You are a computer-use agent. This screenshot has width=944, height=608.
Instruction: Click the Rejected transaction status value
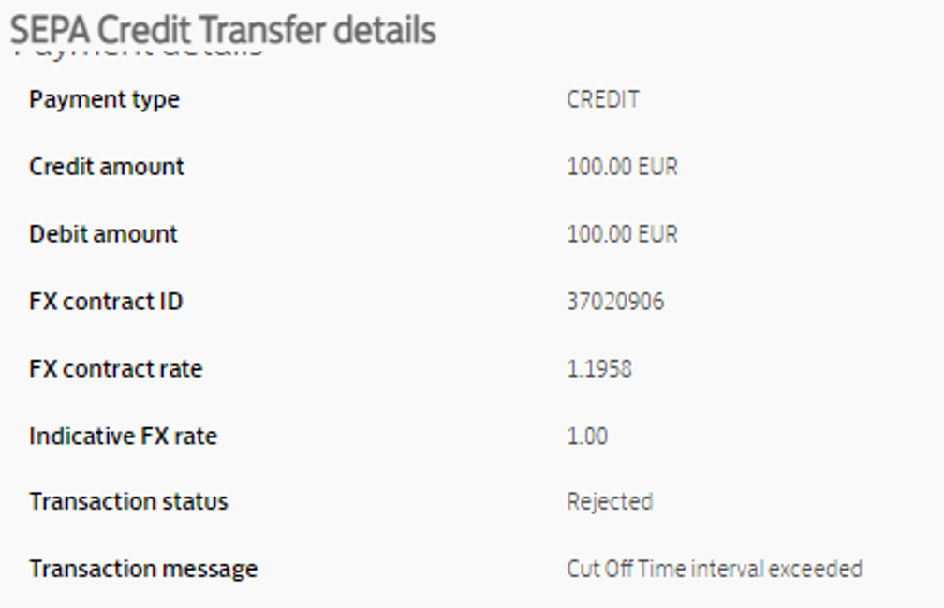tap(610, 502)
